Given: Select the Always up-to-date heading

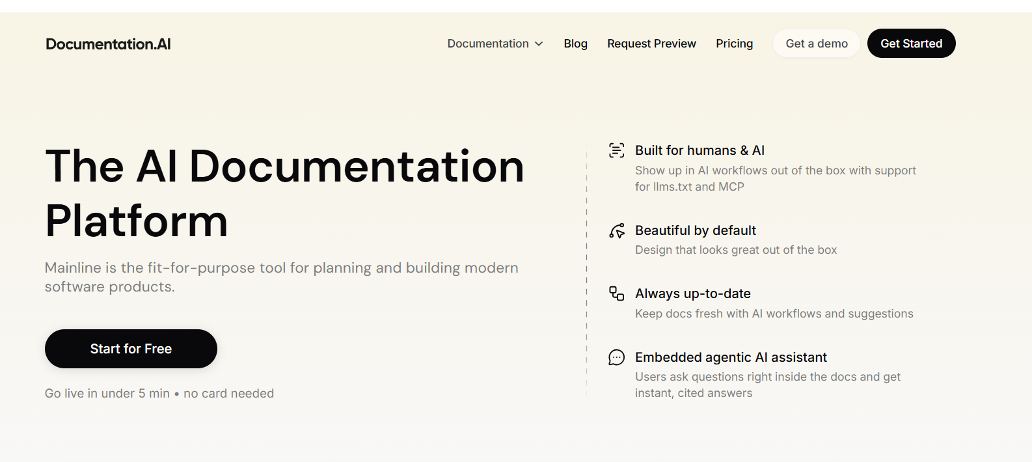Looking at the screenshot, I should [692, 293].
